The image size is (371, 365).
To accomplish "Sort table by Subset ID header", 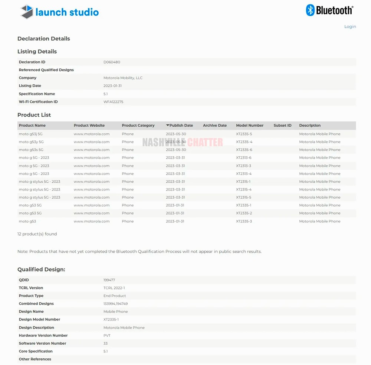I will [x=282, y=126].
